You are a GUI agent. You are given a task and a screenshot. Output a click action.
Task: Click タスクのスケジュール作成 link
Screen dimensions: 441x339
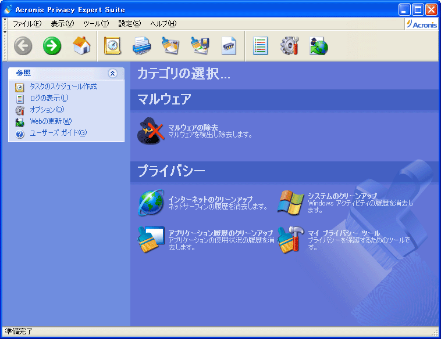tap(63, 86)
